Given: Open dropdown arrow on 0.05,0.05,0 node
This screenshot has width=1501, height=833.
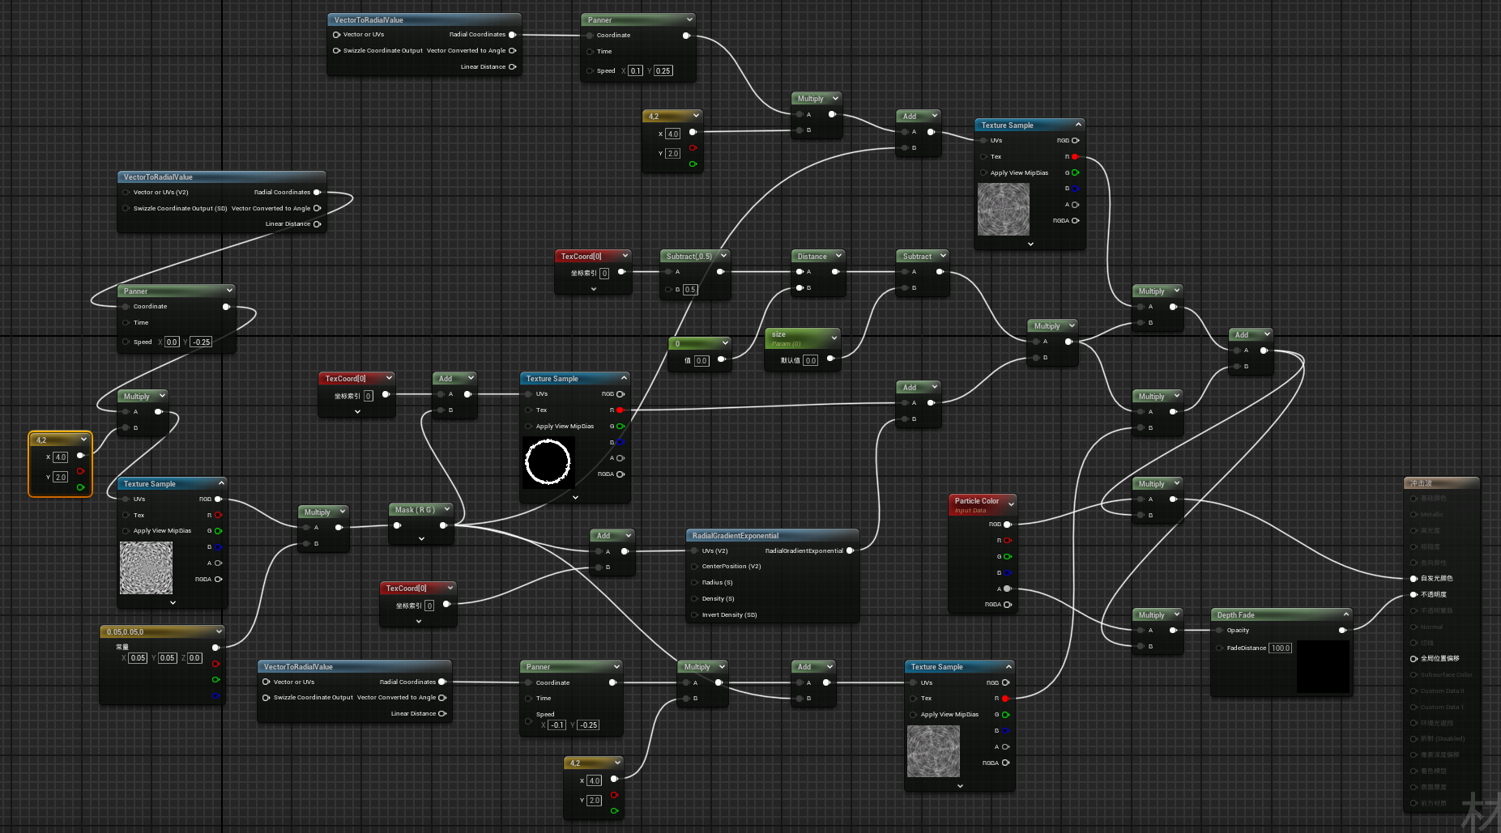Looking at the screenshot, I should 219,631.
